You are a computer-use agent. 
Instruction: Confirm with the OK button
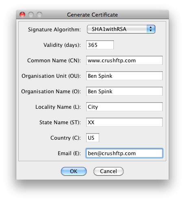[74, 171]
